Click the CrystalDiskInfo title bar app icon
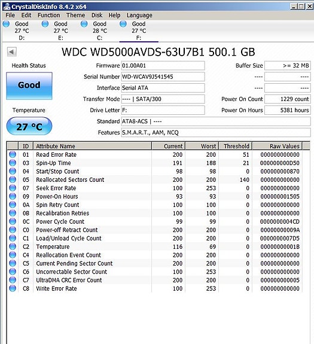The image size is (314, 344). [7, 7]
